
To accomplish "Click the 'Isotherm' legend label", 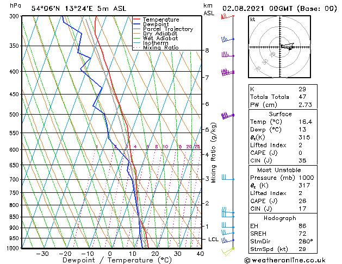I will [x=156, y=43].
